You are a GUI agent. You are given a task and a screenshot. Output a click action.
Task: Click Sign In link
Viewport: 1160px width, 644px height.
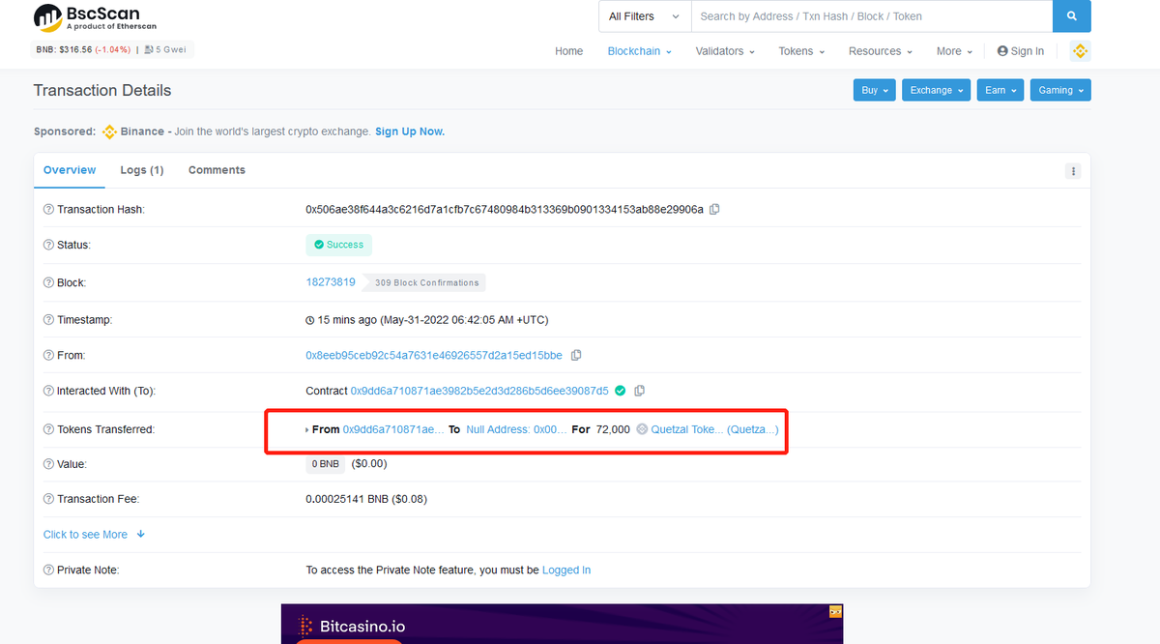coord(1021,51)
